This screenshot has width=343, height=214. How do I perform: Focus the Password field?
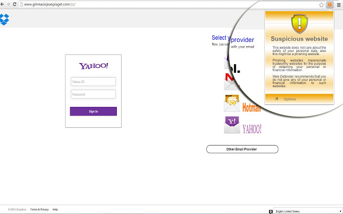click(93, 94)
